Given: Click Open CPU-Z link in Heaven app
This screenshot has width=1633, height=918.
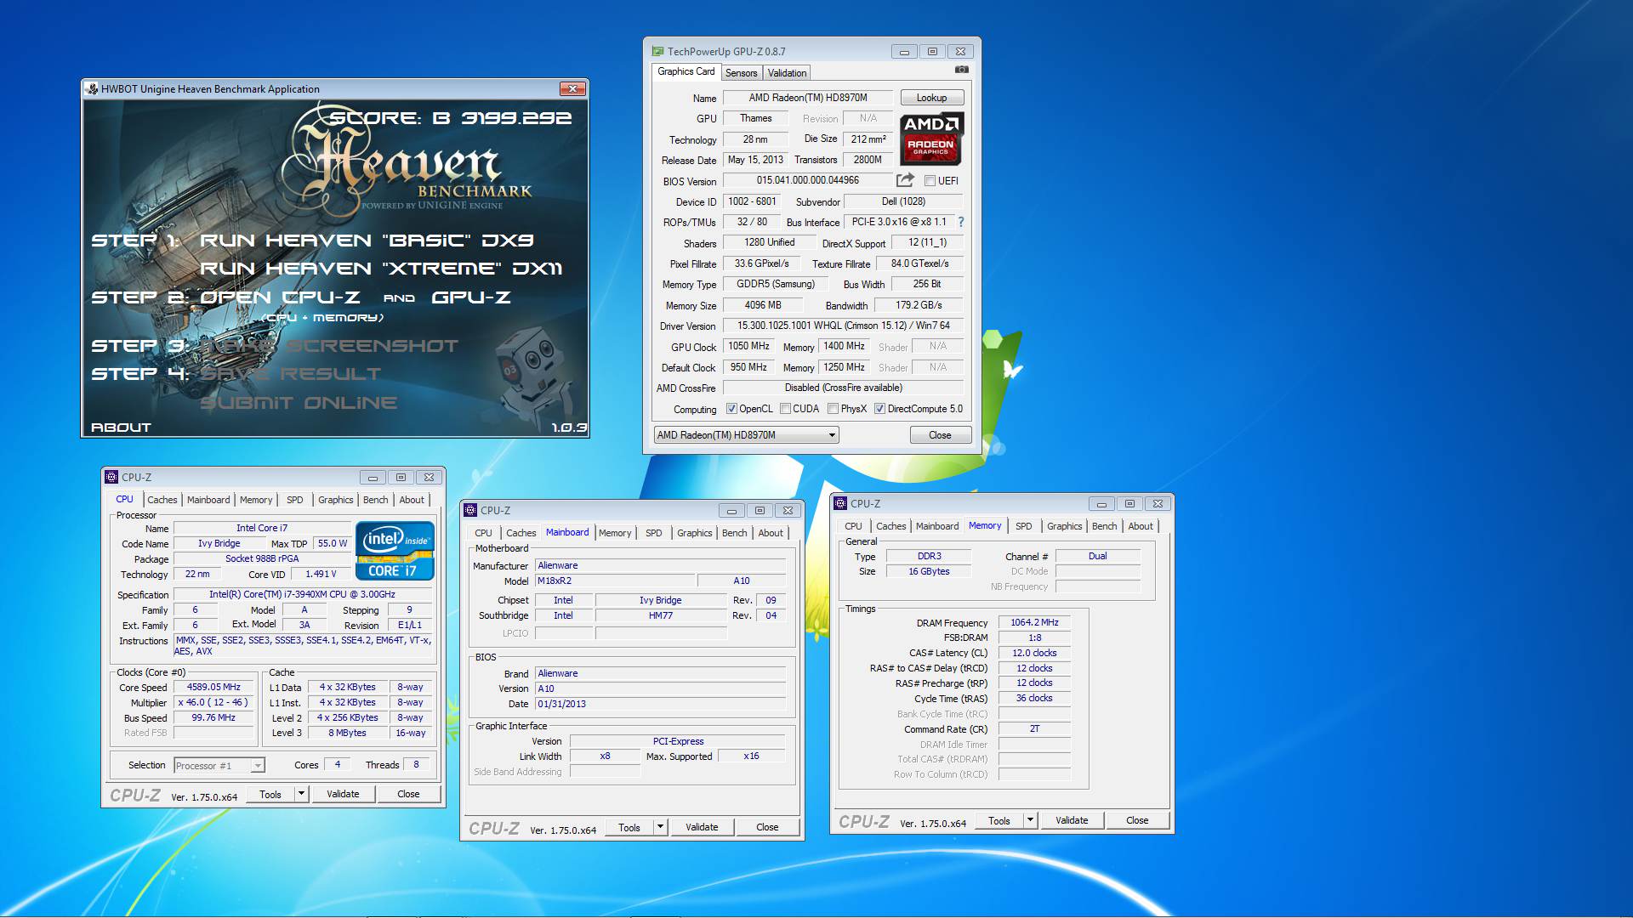Looking at the screenshot, I should (279, 297).
